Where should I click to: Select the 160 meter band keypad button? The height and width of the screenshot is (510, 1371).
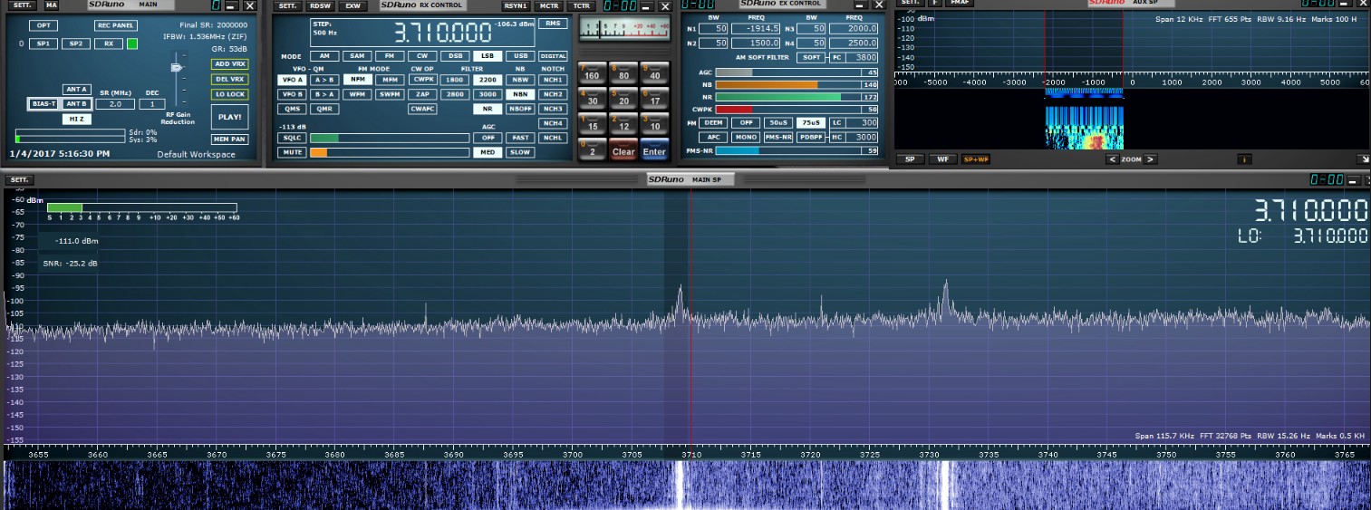592,73
